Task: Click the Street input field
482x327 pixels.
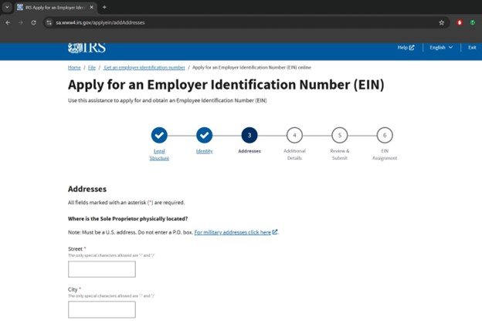Action: coord(101,269)
